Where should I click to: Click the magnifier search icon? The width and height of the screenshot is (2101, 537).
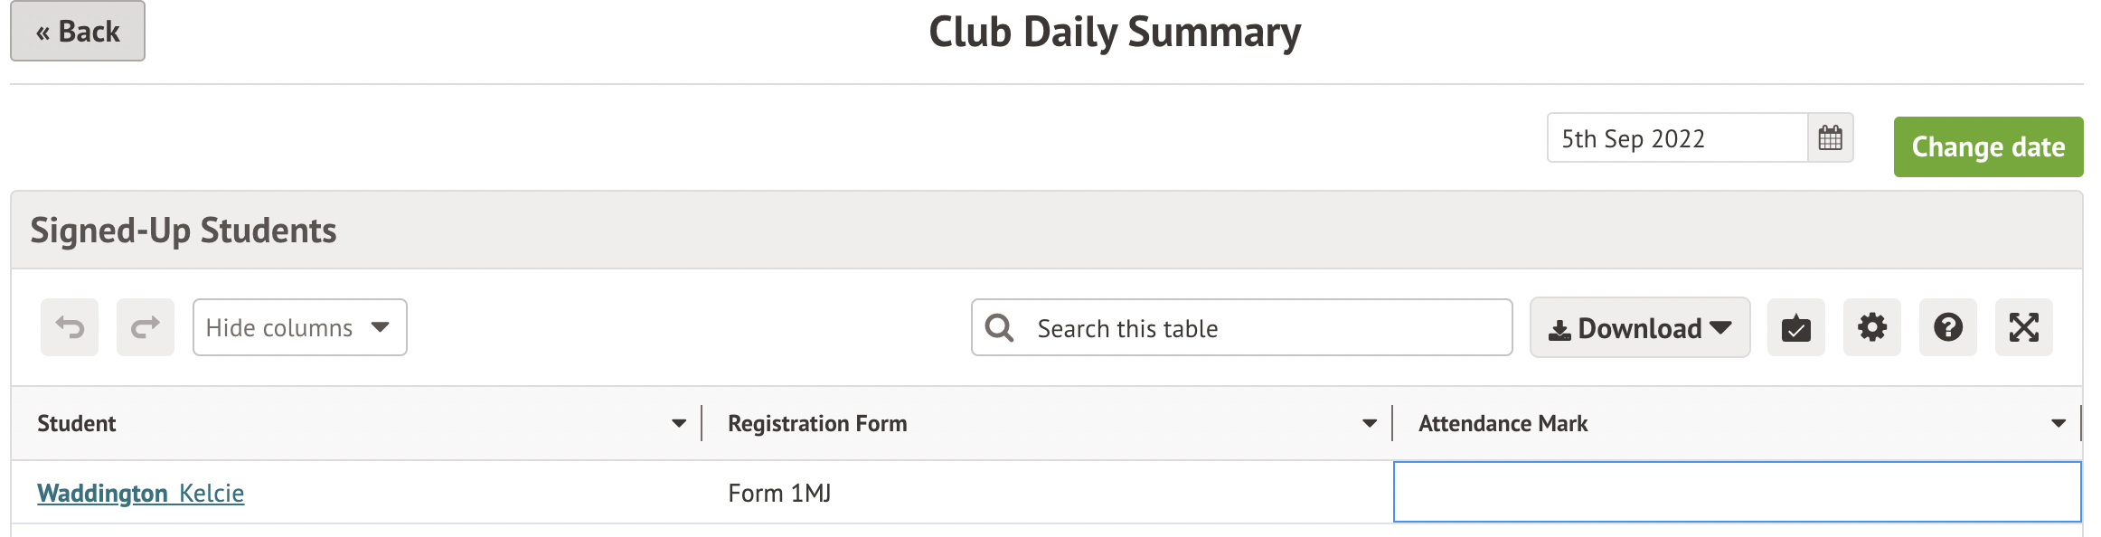999,327
